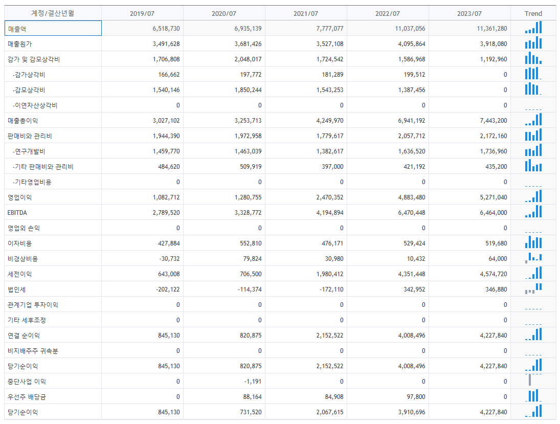Viewport: 560px width, 424px height.
Task: Click the trend sparkline for 연결 순이익
Action: tap(533, 334)
